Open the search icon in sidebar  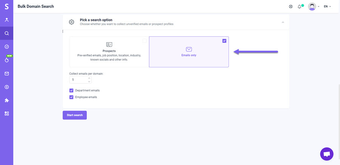click(7, 33)
